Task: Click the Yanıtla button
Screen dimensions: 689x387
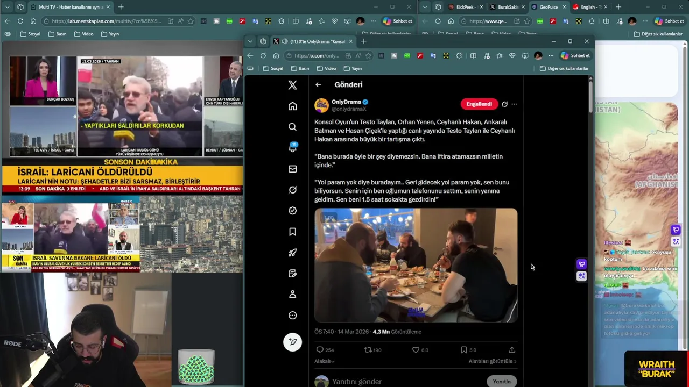Action: click(502, 382)
